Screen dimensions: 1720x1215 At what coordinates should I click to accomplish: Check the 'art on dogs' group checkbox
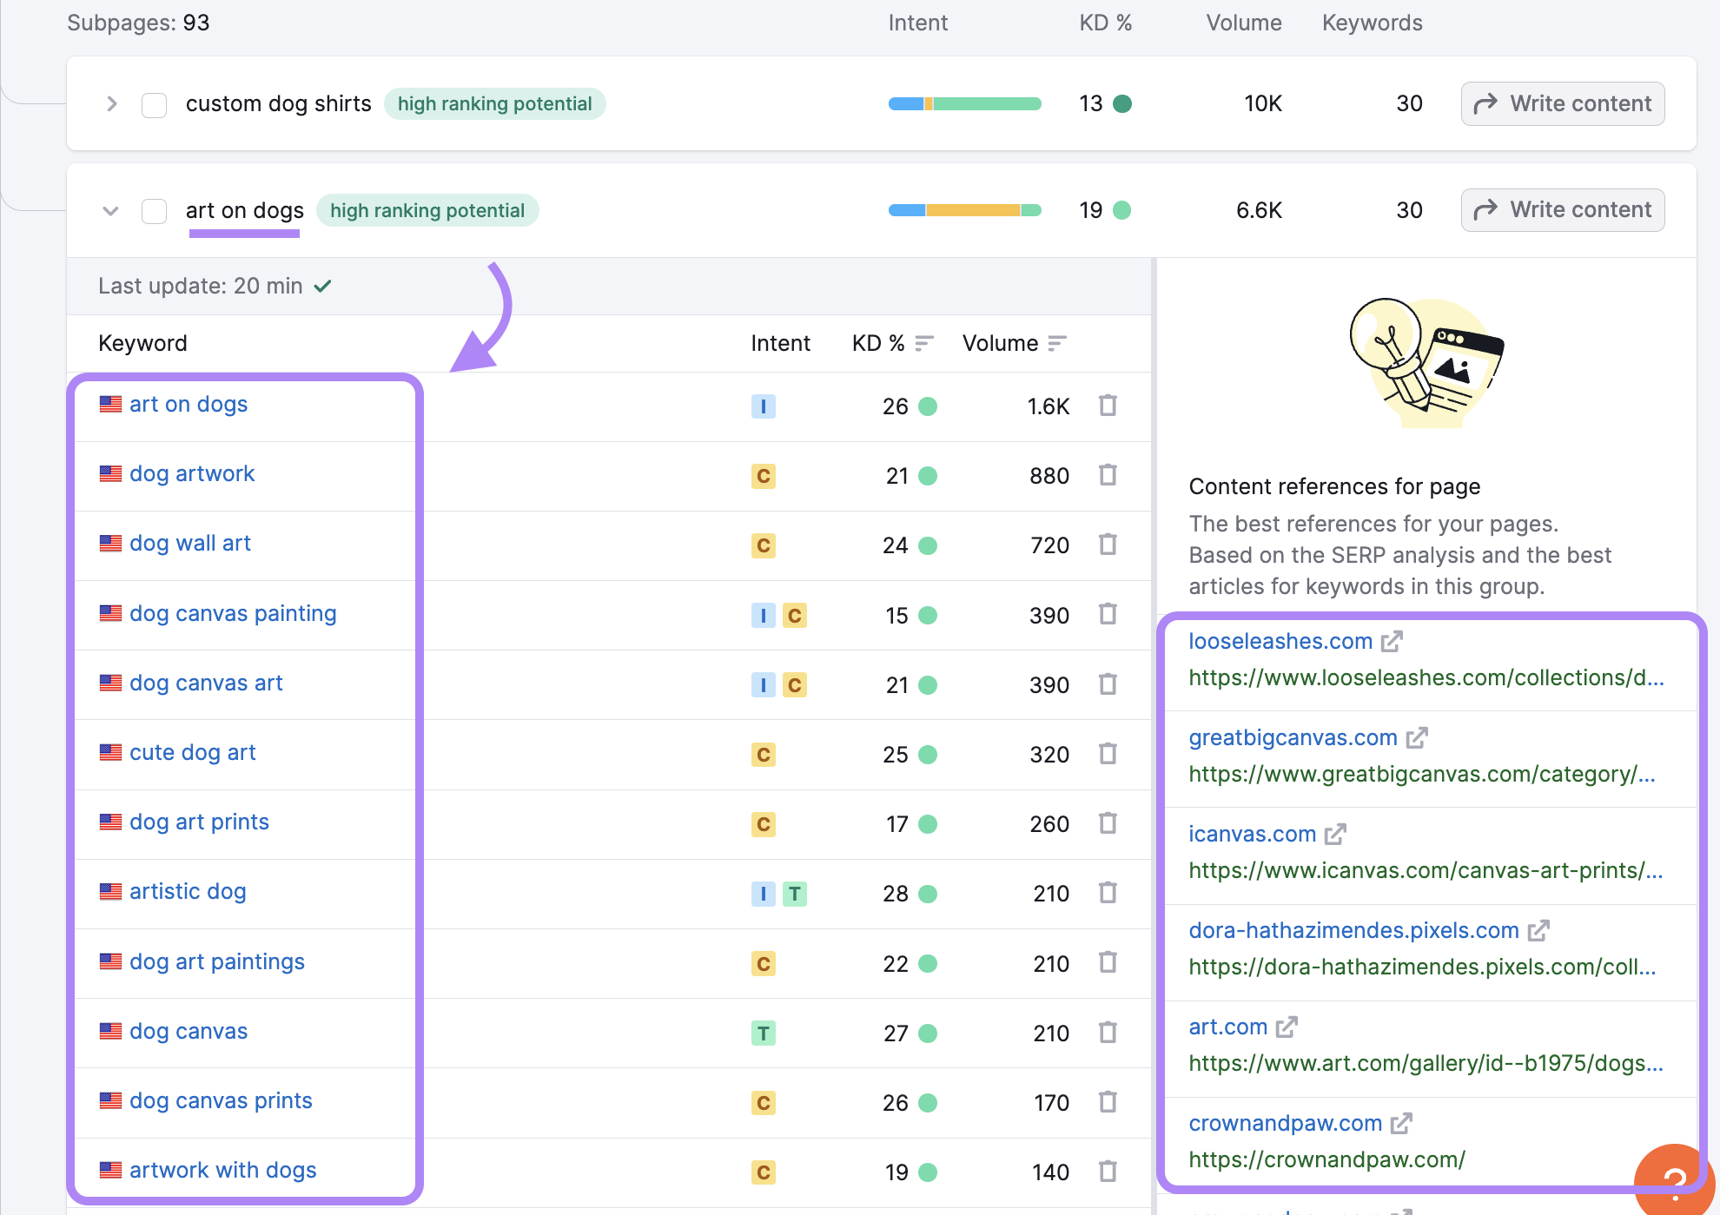click(x=155, y=211)
